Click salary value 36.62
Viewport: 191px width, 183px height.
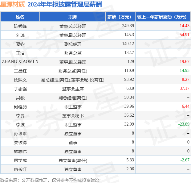click(x=129, y=115)
